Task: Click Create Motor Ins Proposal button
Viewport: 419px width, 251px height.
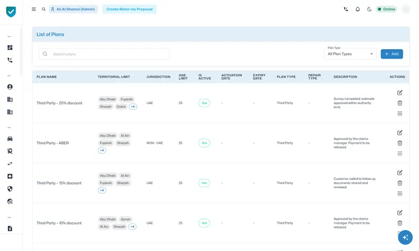Action: [x=129, y=9]
